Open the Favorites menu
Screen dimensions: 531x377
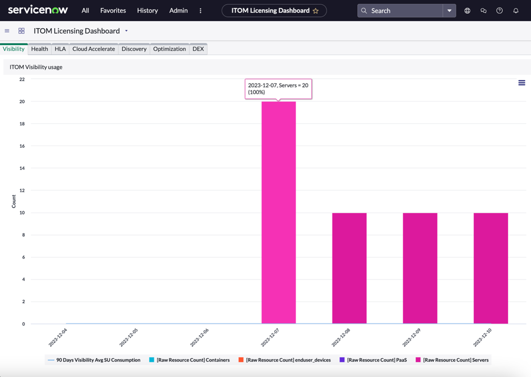coord(113,11)
